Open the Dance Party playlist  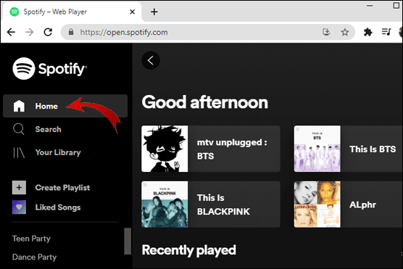tap(35, 257)
